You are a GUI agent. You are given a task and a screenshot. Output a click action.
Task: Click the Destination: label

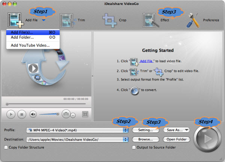click(x=14, y=139)
